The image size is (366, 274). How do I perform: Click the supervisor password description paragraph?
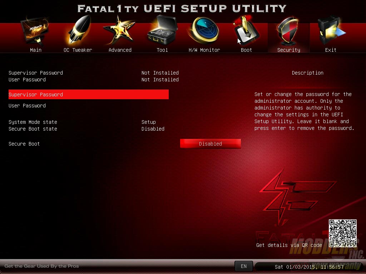(x=304, y=111)
